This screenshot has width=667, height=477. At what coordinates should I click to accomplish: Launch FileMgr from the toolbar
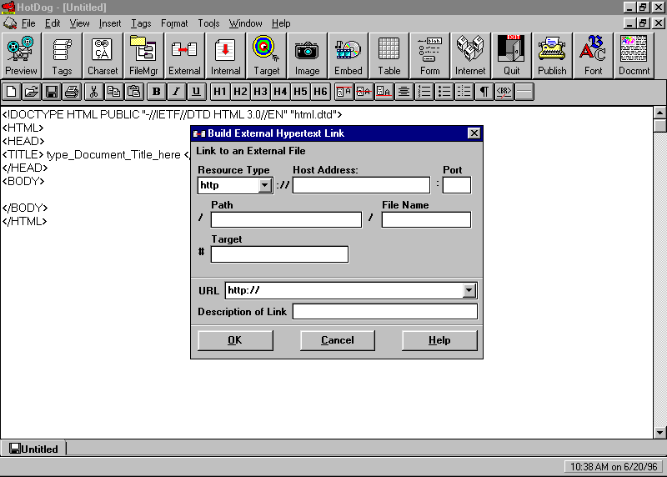click(x=143, y=56)
